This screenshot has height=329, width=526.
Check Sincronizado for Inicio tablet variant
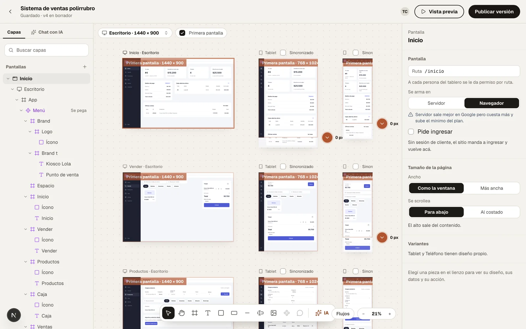click(283, 53)
